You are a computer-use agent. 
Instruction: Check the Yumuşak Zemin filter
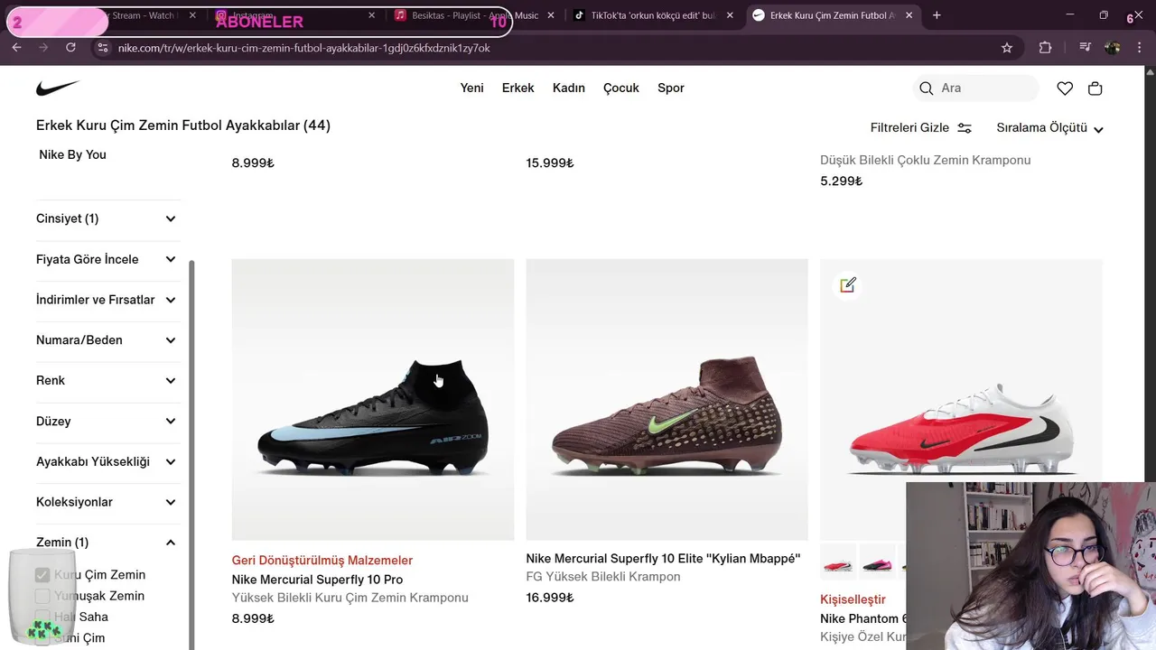(x=42, y=596)
